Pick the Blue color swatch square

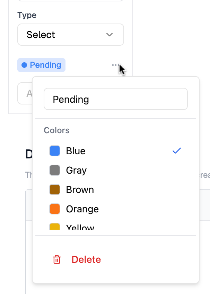[x=55, y=151]
